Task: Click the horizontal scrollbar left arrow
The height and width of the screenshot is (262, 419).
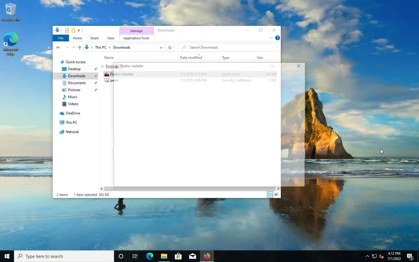Action: pyautogui.click(x=102, y=189)
